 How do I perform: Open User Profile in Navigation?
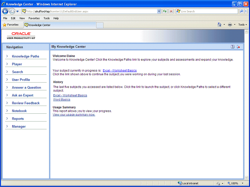pyautogui.click(x=21, y=79)
